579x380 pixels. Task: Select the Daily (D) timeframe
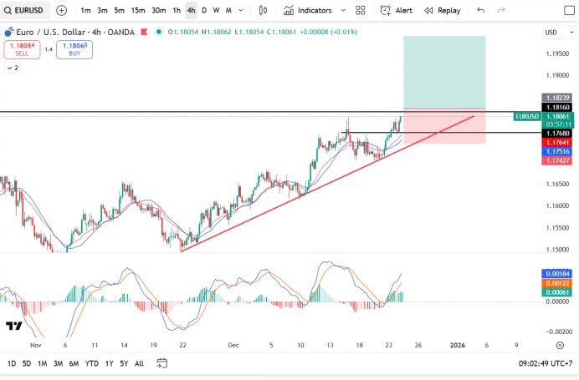(204, 11)
